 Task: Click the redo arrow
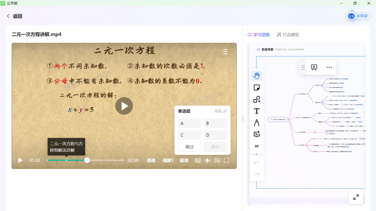(x=257, y=175)
